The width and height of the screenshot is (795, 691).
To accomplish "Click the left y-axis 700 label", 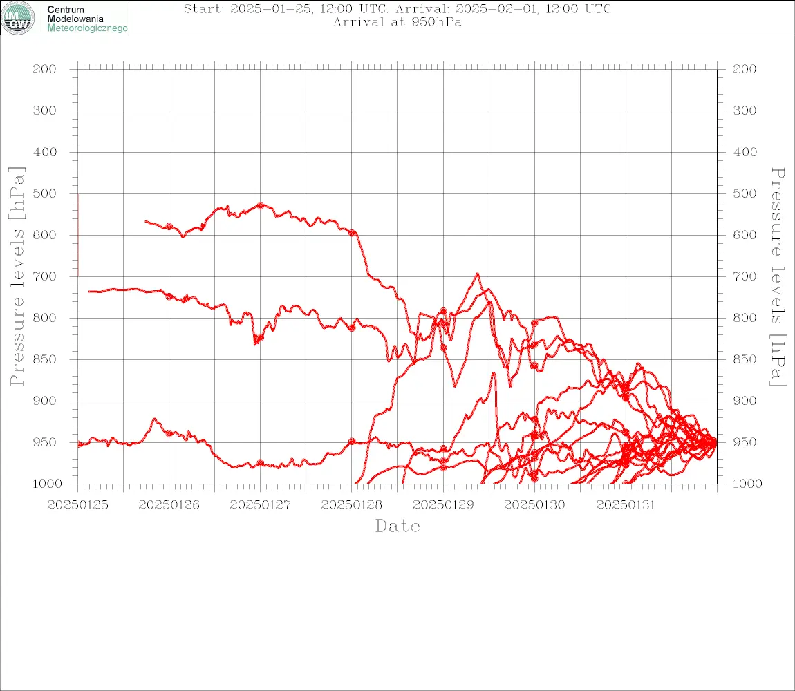I will [45, 276].
